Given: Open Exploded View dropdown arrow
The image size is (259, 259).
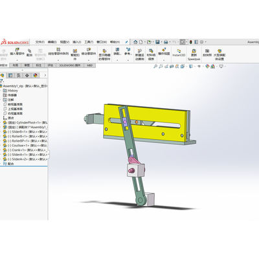Looking at the screenshot, I should click(164, 60).
